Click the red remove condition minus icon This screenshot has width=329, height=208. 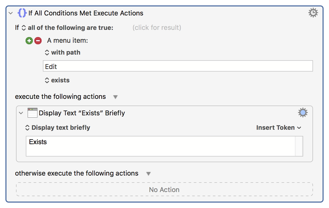coord(38,41)
